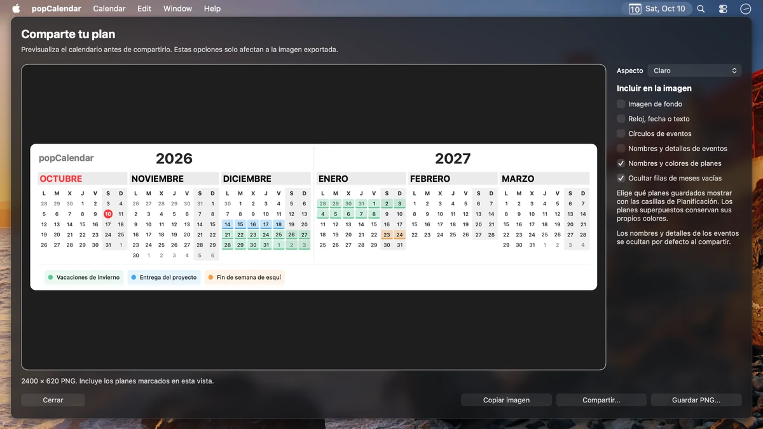763x429 pixels.
Task: Uncheck Nombres y colores de planes
Action: 621,163
